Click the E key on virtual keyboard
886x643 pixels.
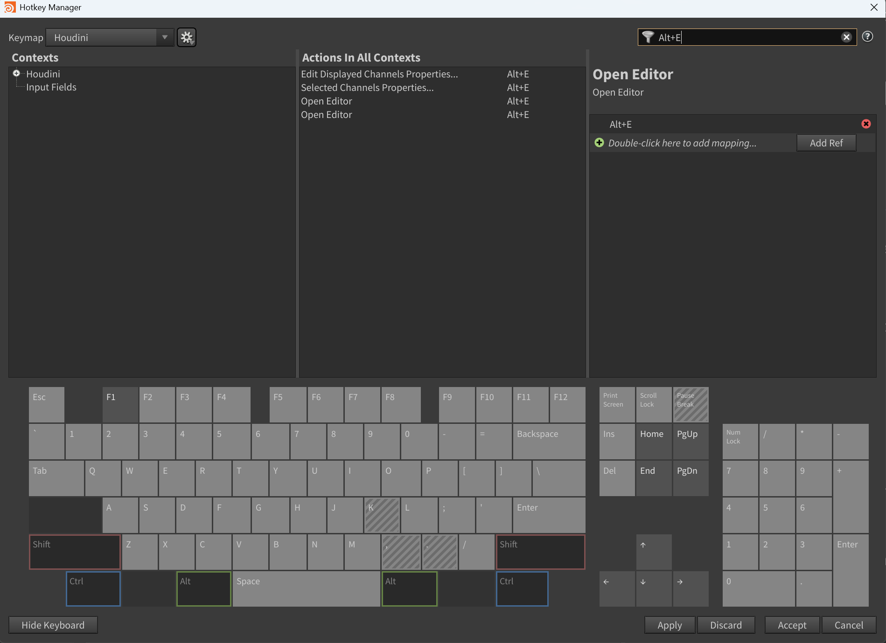pyautogui.click(x=177, y=478)
